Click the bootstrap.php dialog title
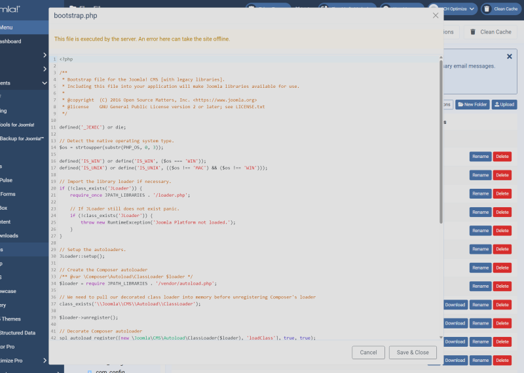 (75, 16)
